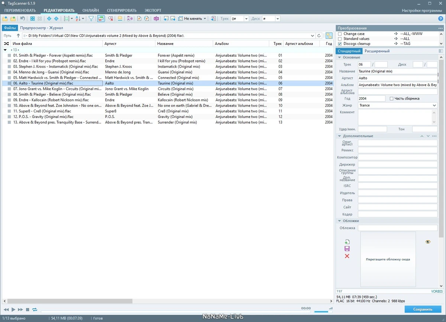Viewport: 446px width, 322px height.
Task: Collapse the Обложки section
Action: 340,221
